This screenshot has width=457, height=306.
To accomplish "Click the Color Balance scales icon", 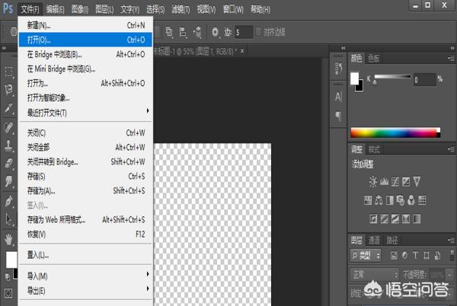I will pos(379,200).
